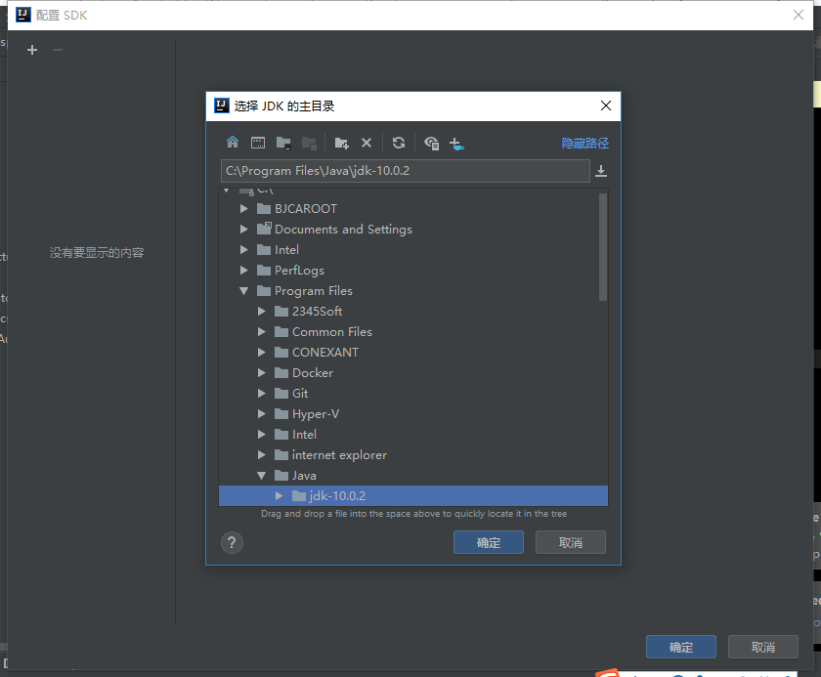
Task: Click 确定 in the 配置 SDK window
Action: point(681,647)
